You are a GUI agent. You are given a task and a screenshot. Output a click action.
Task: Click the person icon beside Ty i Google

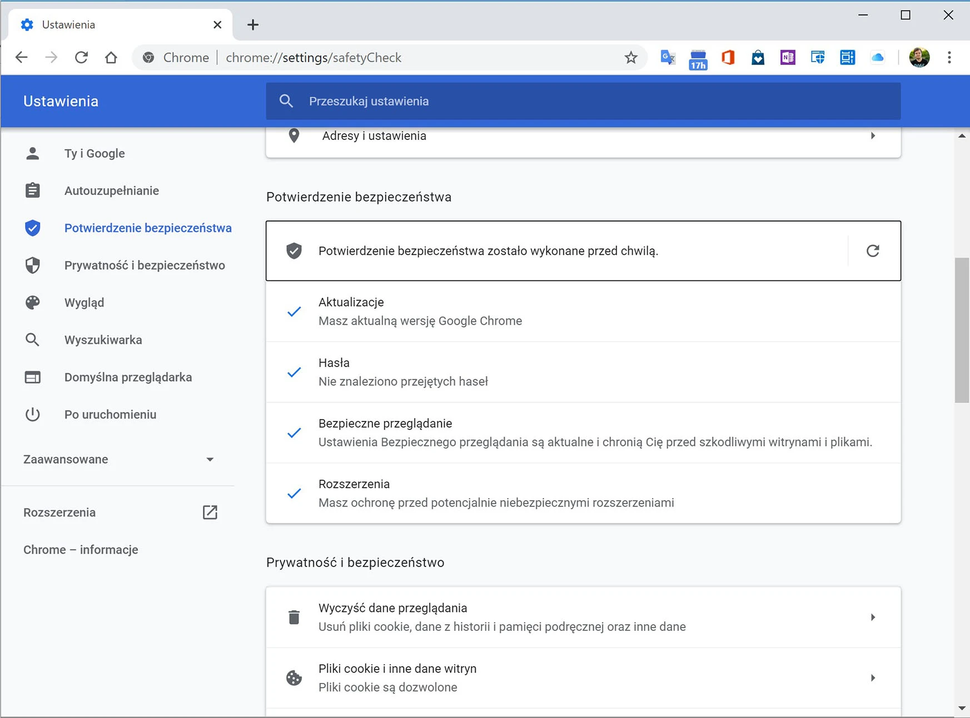click(x=33, y=153)
